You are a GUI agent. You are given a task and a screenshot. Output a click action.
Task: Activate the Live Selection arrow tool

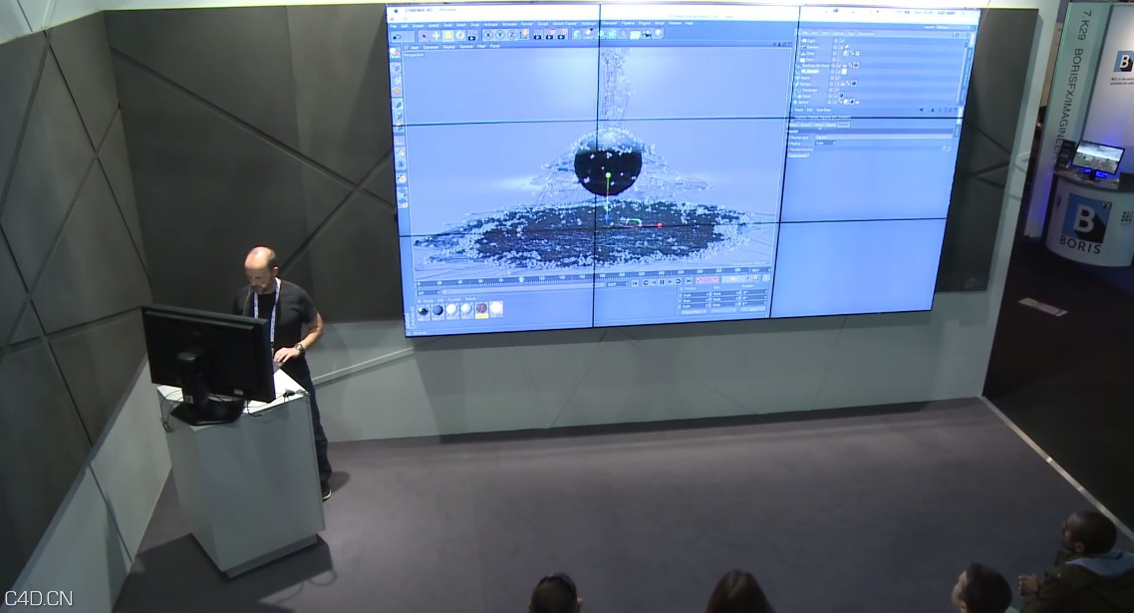point(425,36)
